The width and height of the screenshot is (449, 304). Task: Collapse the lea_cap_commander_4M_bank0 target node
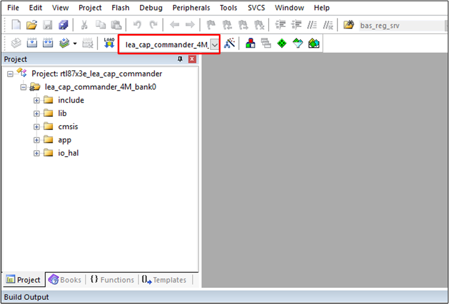coord(23,87)
